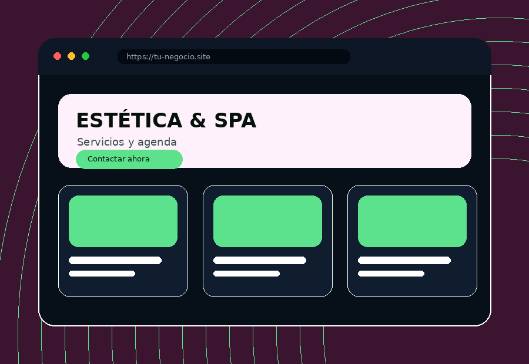This screenshot has width=529, height=364.
Task: Click the green maximize dot
Action: pos(86,56)
